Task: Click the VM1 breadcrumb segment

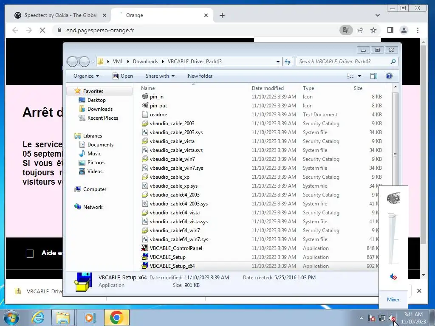Action: tap(118, 62)
